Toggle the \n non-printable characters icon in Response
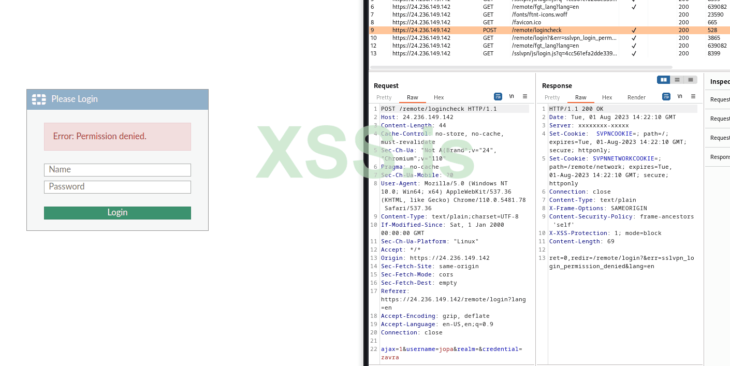 [680, 96]
